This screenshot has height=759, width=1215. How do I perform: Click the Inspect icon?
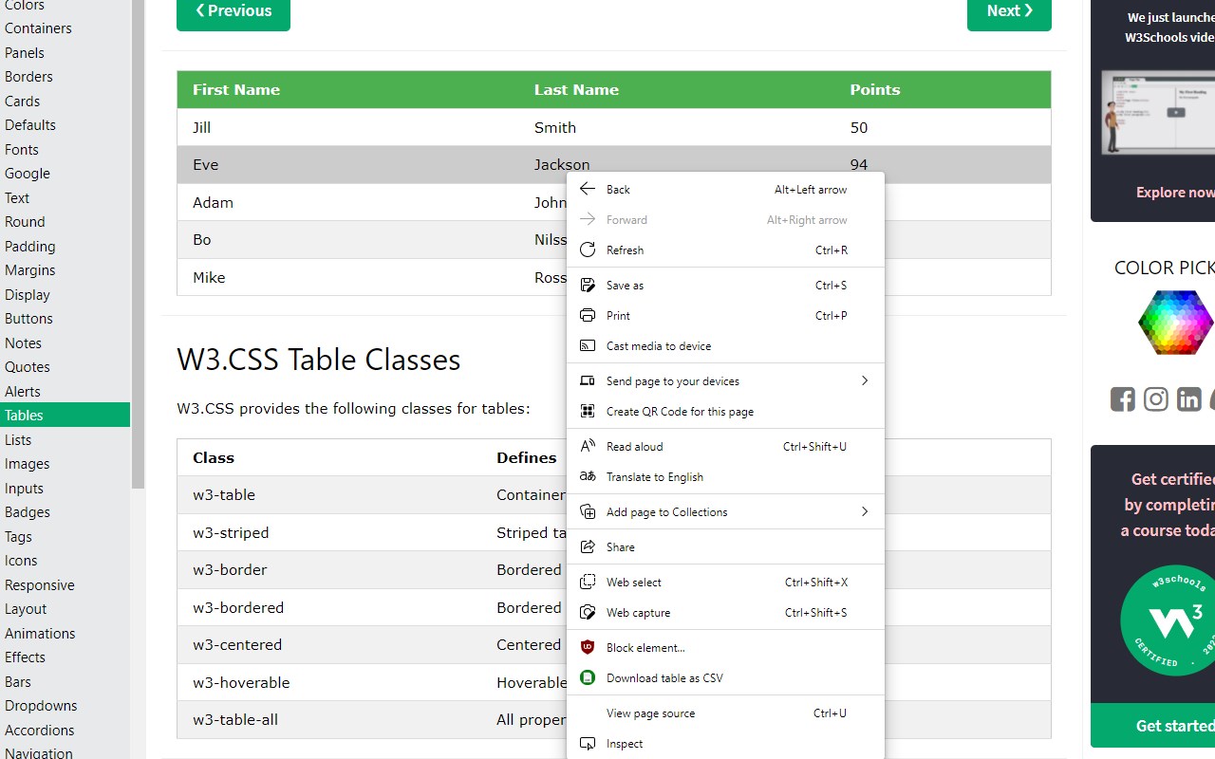pos(588,743)
